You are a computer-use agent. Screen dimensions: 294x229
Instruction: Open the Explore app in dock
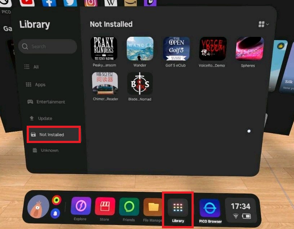point(81,207)
